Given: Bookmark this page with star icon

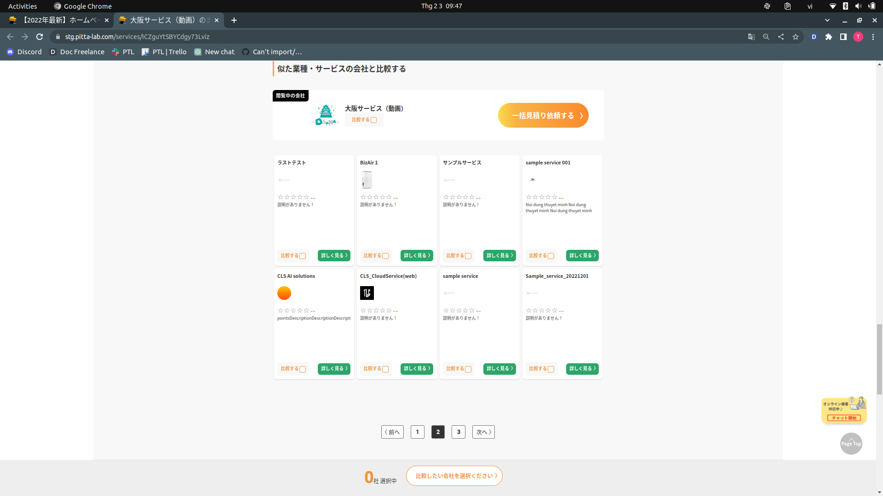Looking at the screenshot, I should coord(796,37).
